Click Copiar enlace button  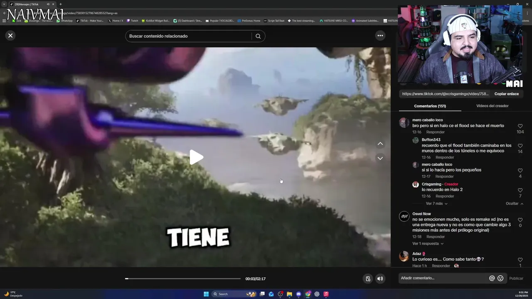pyautogui.click(x=506, y=94)
